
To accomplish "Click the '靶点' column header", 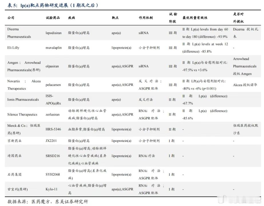I will (x=115, y=17).
